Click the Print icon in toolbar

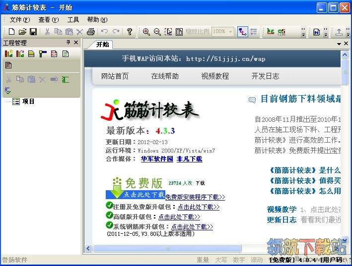point(91,32)
